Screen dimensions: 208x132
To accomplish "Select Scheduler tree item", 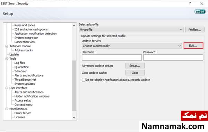I will click(x=20, y=71).
